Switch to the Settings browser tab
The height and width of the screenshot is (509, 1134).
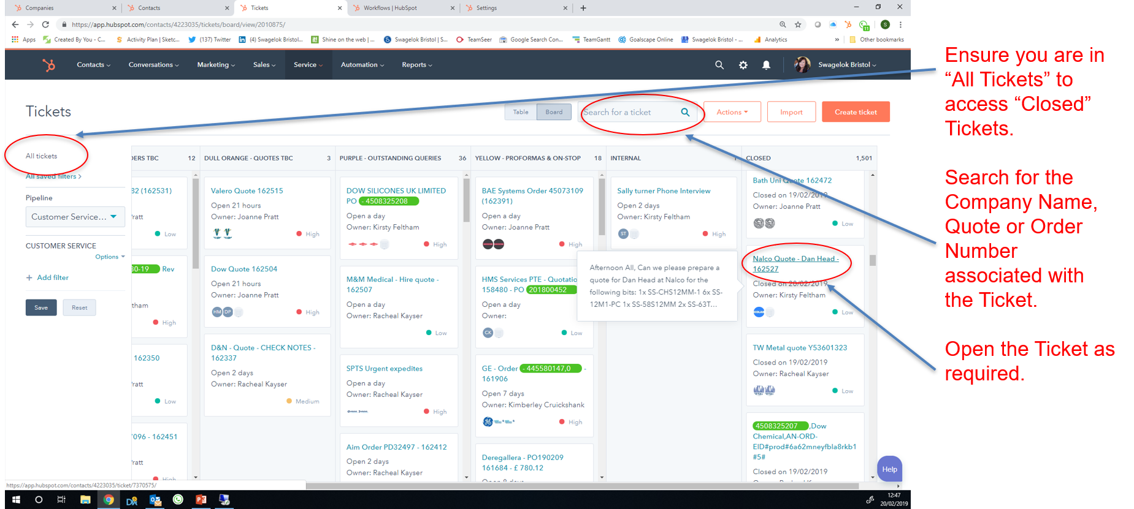tap(516, 8)
